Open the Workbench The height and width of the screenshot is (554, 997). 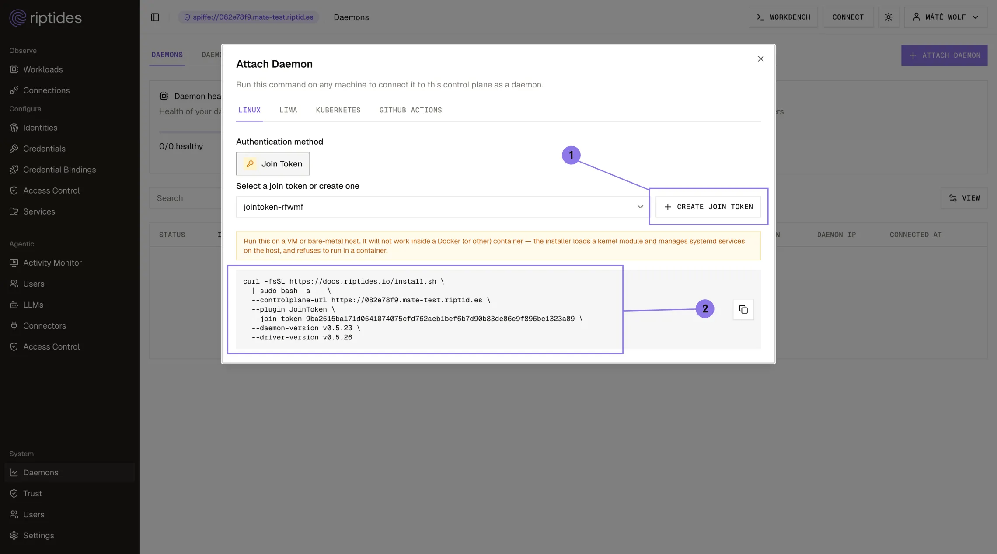[x=783, y=17]
